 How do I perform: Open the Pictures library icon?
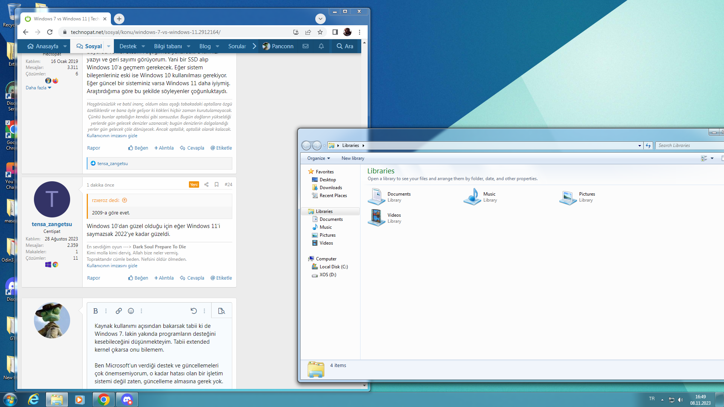pyautogui.click(x=568, y=197)
